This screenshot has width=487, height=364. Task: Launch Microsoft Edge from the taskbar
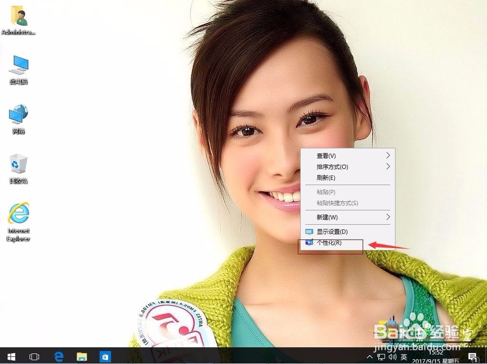coord(58,357)
